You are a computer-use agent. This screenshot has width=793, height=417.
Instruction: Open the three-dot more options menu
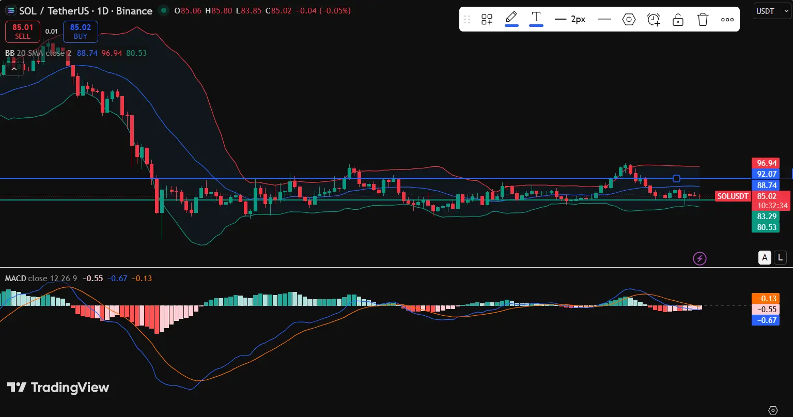pyautogui.click(x=727, y=20)
